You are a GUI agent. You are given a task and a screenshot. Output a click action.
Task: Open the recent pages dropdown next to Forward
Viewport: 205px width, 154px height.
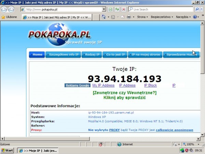click(x=17, y=10)
